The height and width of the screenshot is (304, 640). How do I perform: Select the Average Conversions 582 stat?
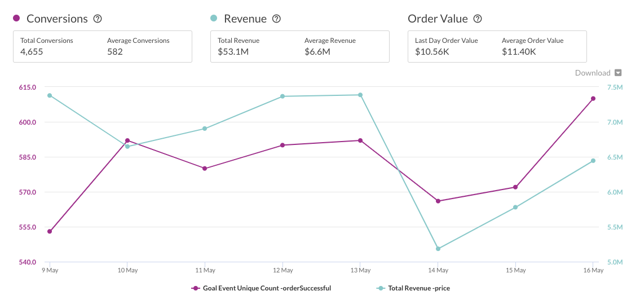138,46
